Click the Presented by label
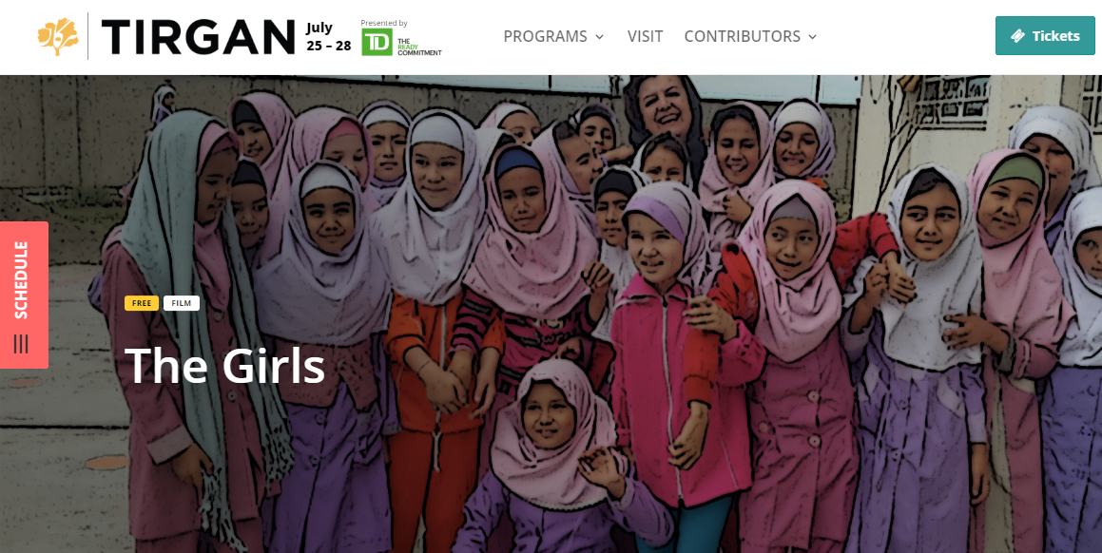 (x=384, y=23)
